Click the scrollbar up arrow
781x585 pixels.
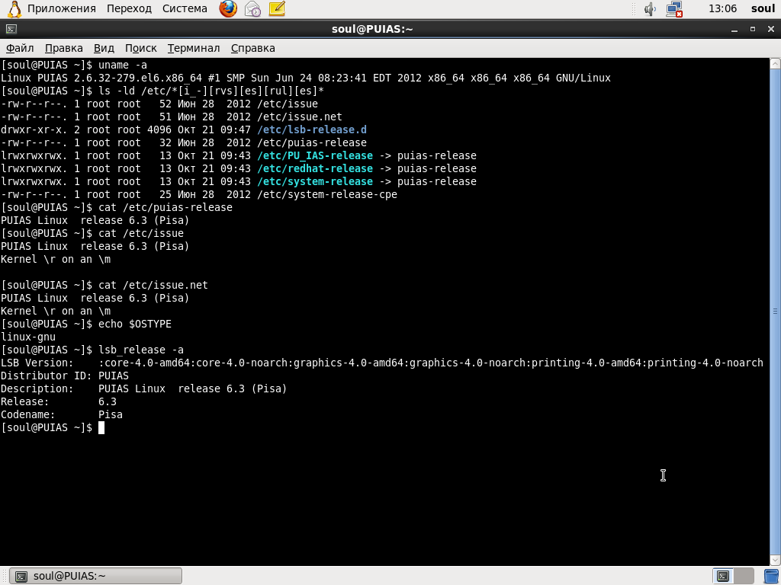pyautogui.click(x=775, y=64)
